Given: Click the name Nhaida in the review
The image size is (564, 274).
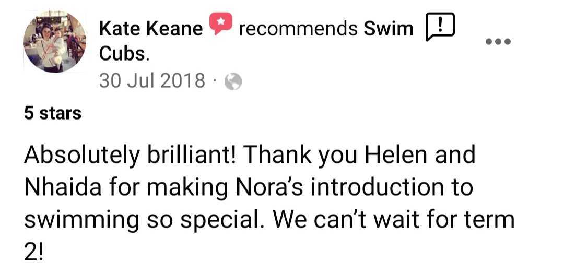Looking at the screenshot, I should tap(63, 187).
